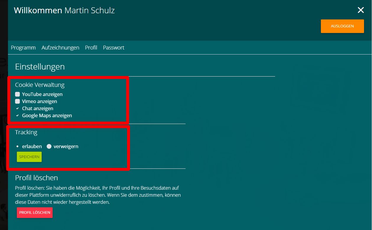Select the verweigern tracking option
The height and width of the screenshot is (230, 372).
49,146
